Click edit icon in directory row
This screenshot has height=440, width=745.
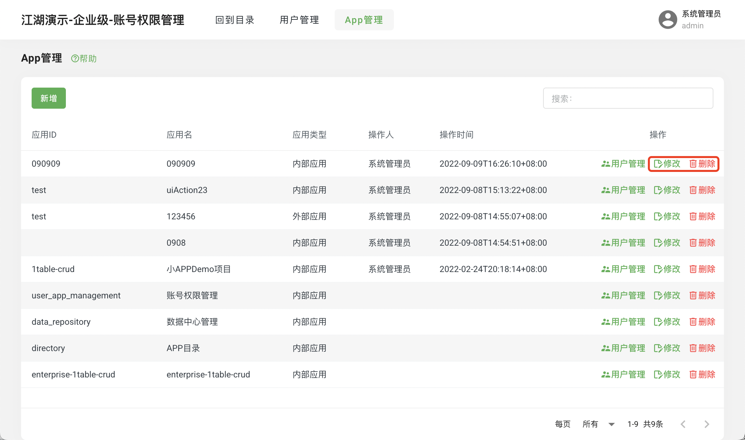point(658,348)
